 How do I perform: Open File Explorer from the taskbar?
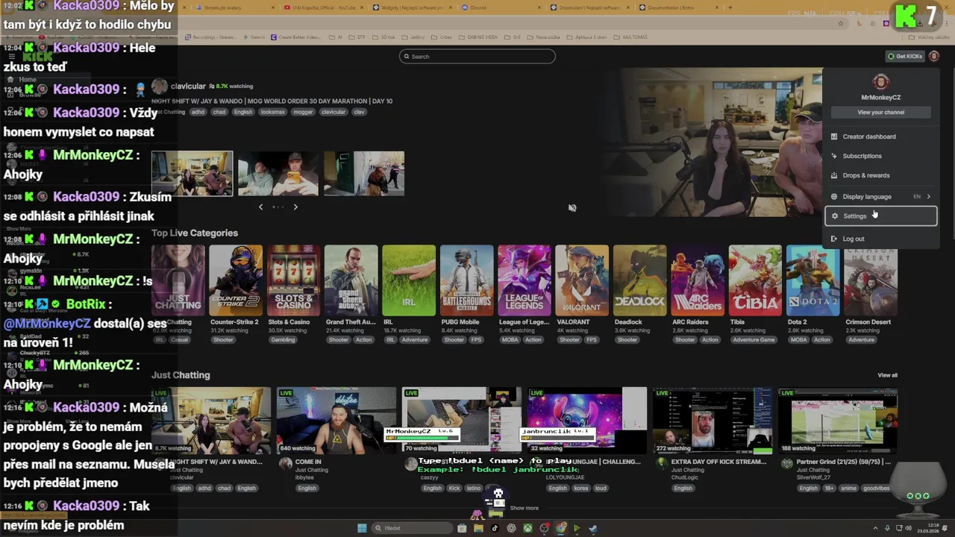478,528
